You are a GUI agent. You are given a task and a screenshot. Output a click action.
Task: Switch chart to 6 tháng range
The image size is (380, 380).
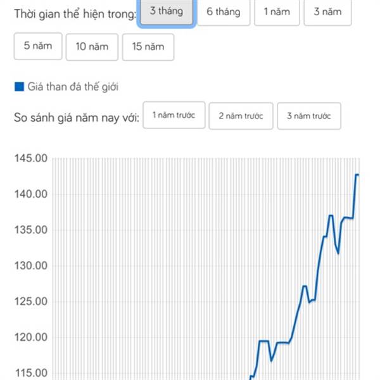point(224,12)
